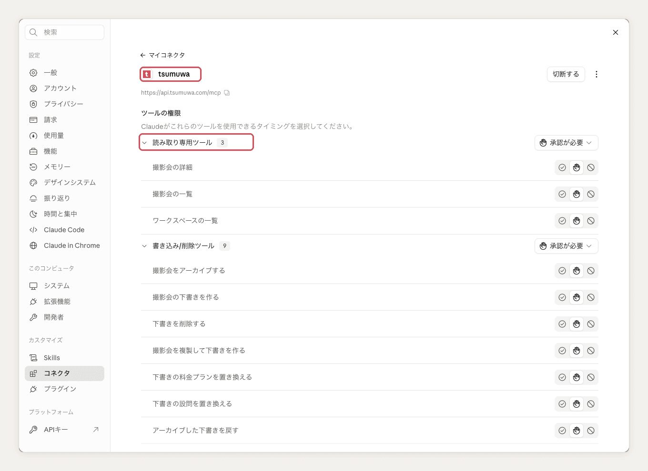Open 承認が必要 dropdown for 読み取り専用ツール
648x471 pixels.
tap(566, 143)
